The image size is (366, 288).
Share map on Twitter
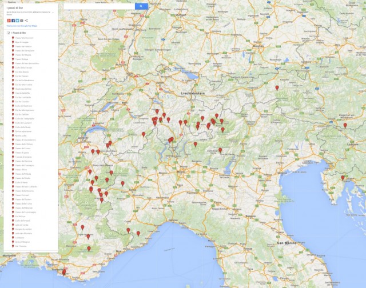click(17, 21)
